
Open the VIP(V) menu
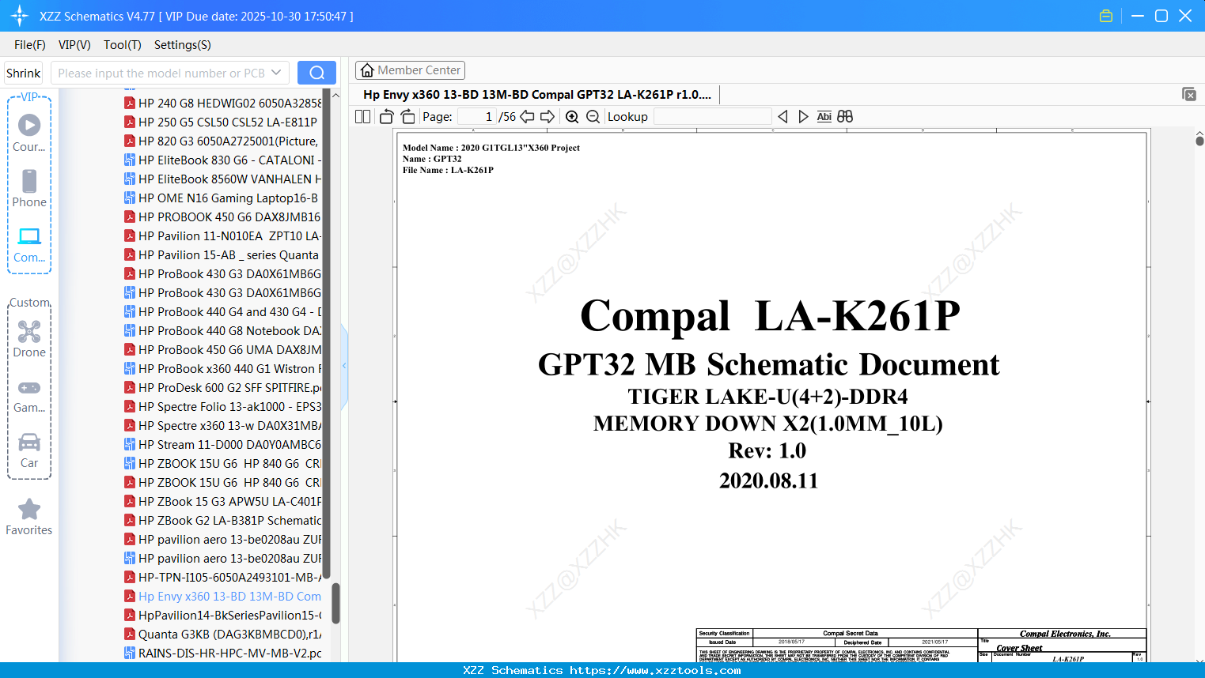[x=74, y=45]
